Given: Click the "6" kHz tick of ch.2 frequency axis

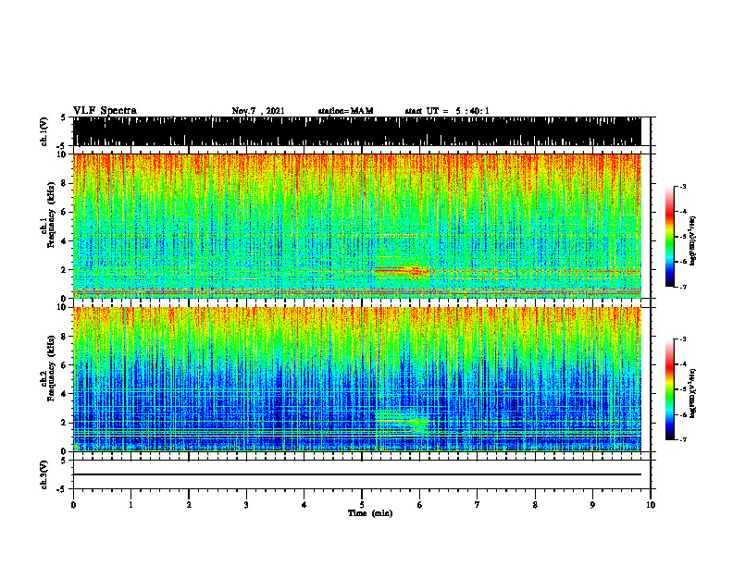Looking at the screenshot, I should click(64, 365).
